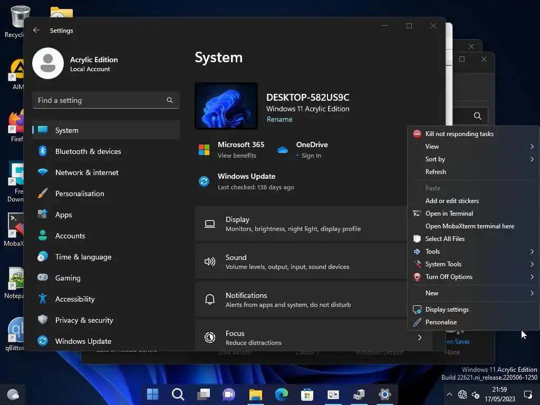
Task: Choose Open in Terminal
Action: (x=473, y=214)
